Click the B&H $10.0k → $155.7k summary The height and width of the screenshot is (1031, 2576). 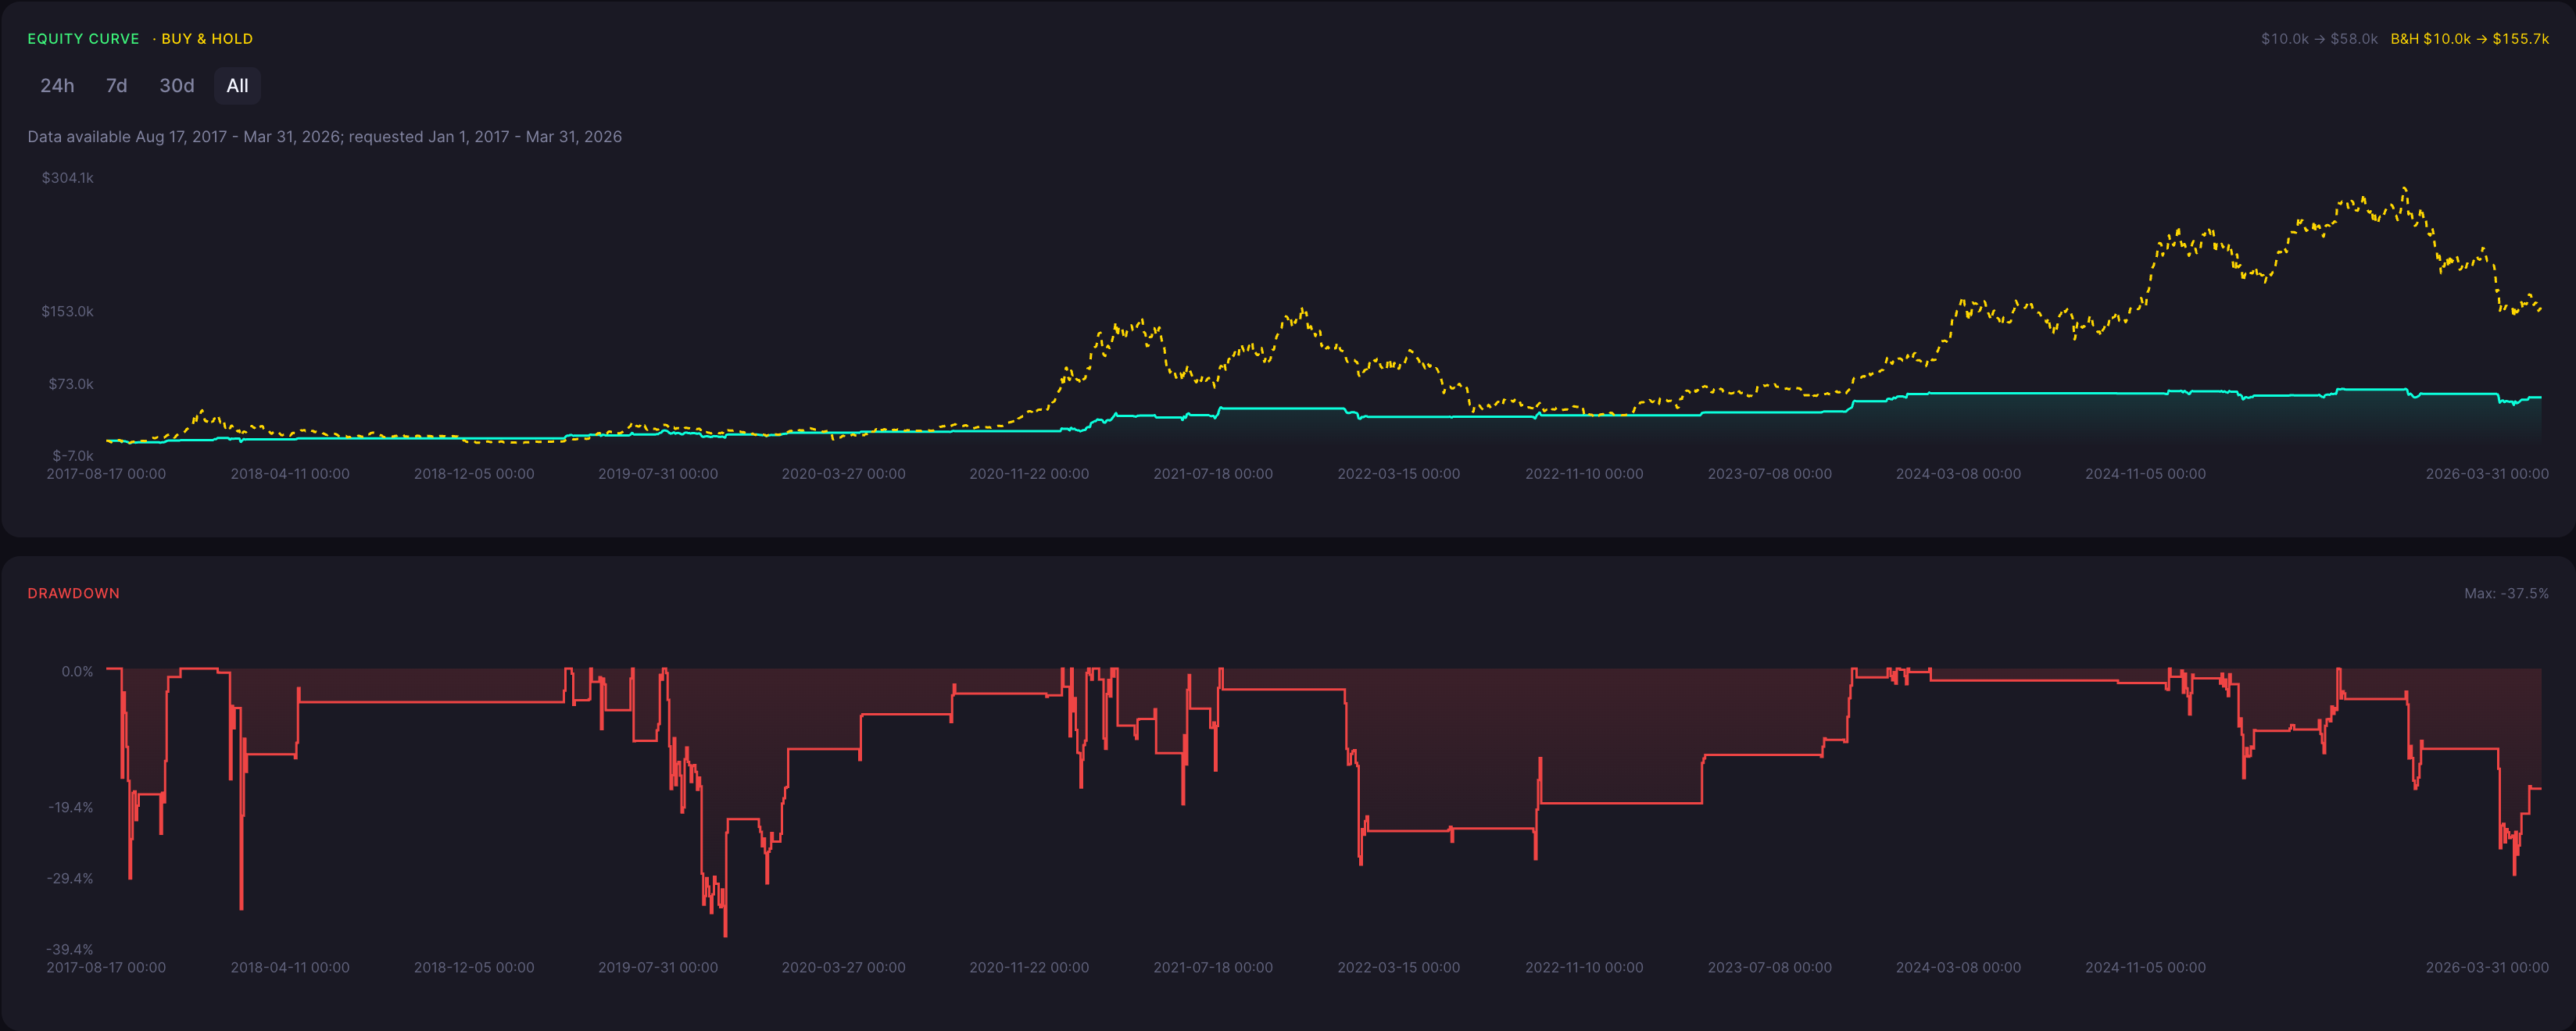point(2469,39)
